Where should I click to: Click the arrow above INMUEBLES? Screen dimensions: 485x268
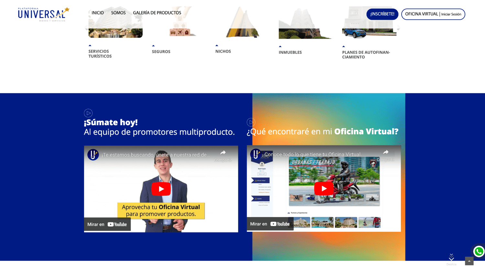pyautogui.click(x=280, y=46)
